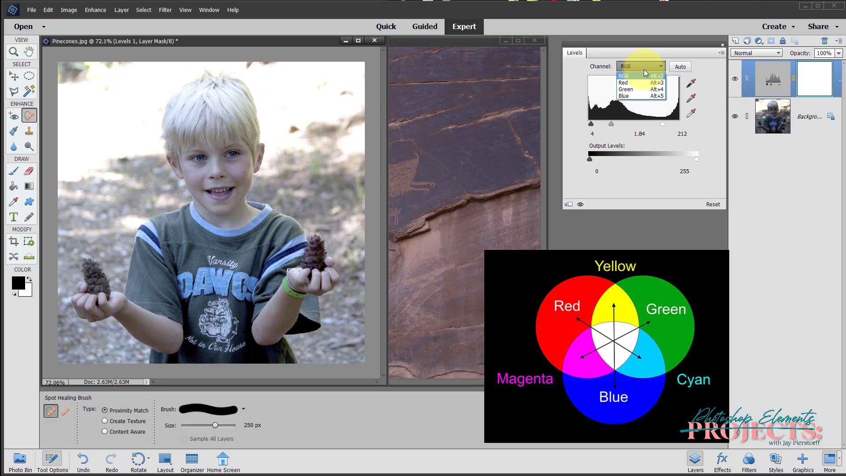
Task: Select the Zoom tool in View section
Action: [x=13, y=52]
